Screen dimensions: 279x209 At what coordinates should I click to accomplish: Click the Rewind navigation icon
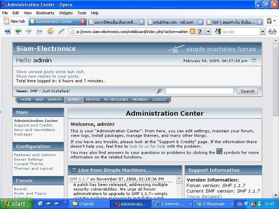click(7, 31)
